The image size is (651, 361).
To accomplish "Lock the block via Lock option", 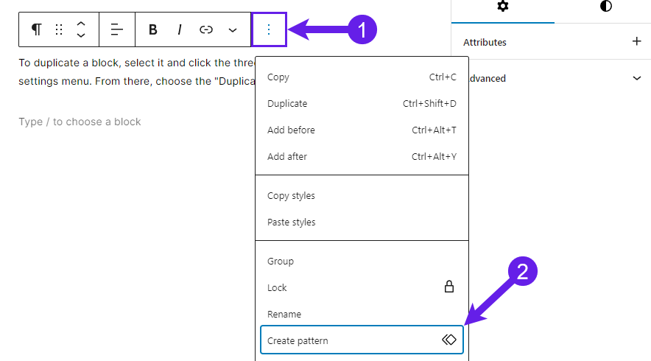I will [362, 287].
